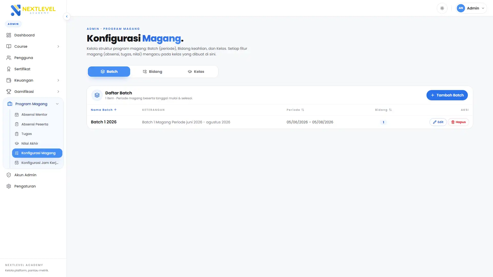Click the Sertifikat badge icon
Image resolution: width=493 pixels, height=277 pixels.
(9, 69)
